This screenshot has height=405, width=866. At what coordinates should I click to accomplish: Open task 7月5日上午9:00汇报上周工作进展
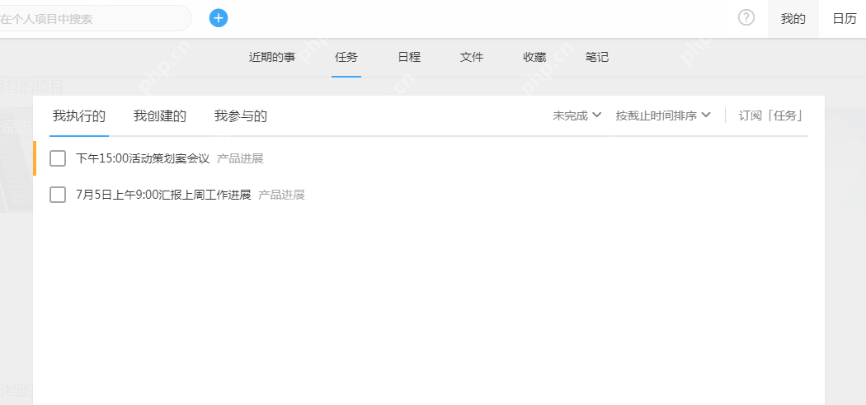tap(163, 195)
